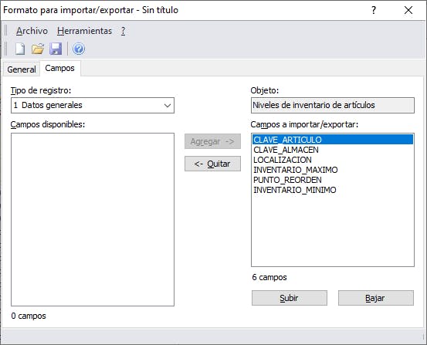The height and width of the screenshot is (345, 427).
Task: Select the Campos tab
Action: pyautogui.click(x=60, y=68)
